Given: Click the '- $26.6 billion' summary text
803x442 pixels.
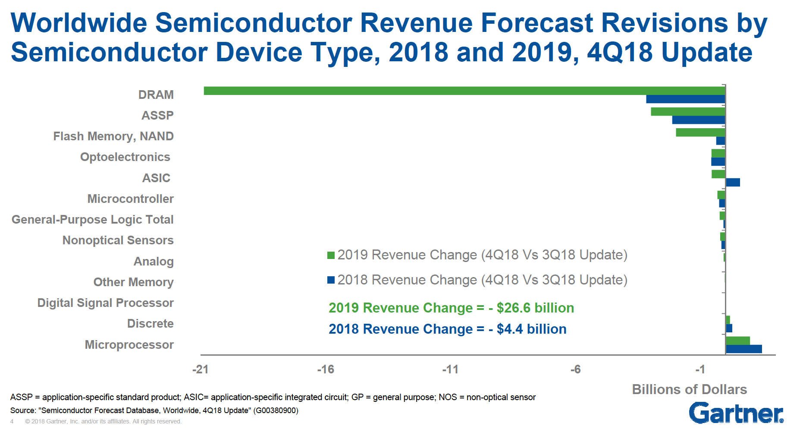Looking at the screenshot, I should (531, 308).
